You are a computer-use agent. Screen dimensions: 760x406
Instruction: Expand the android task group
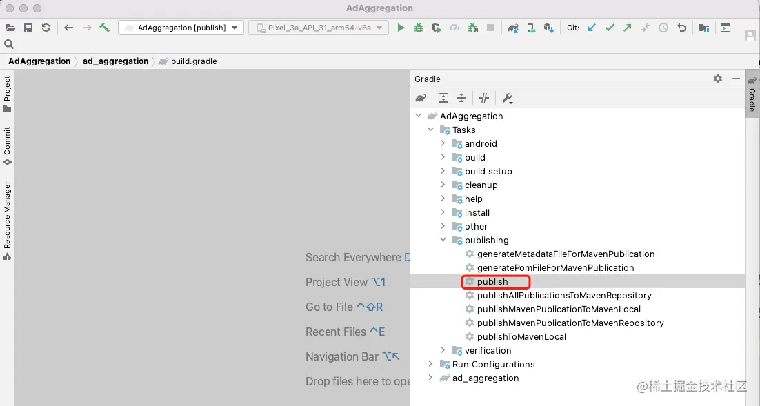point(443,143)
